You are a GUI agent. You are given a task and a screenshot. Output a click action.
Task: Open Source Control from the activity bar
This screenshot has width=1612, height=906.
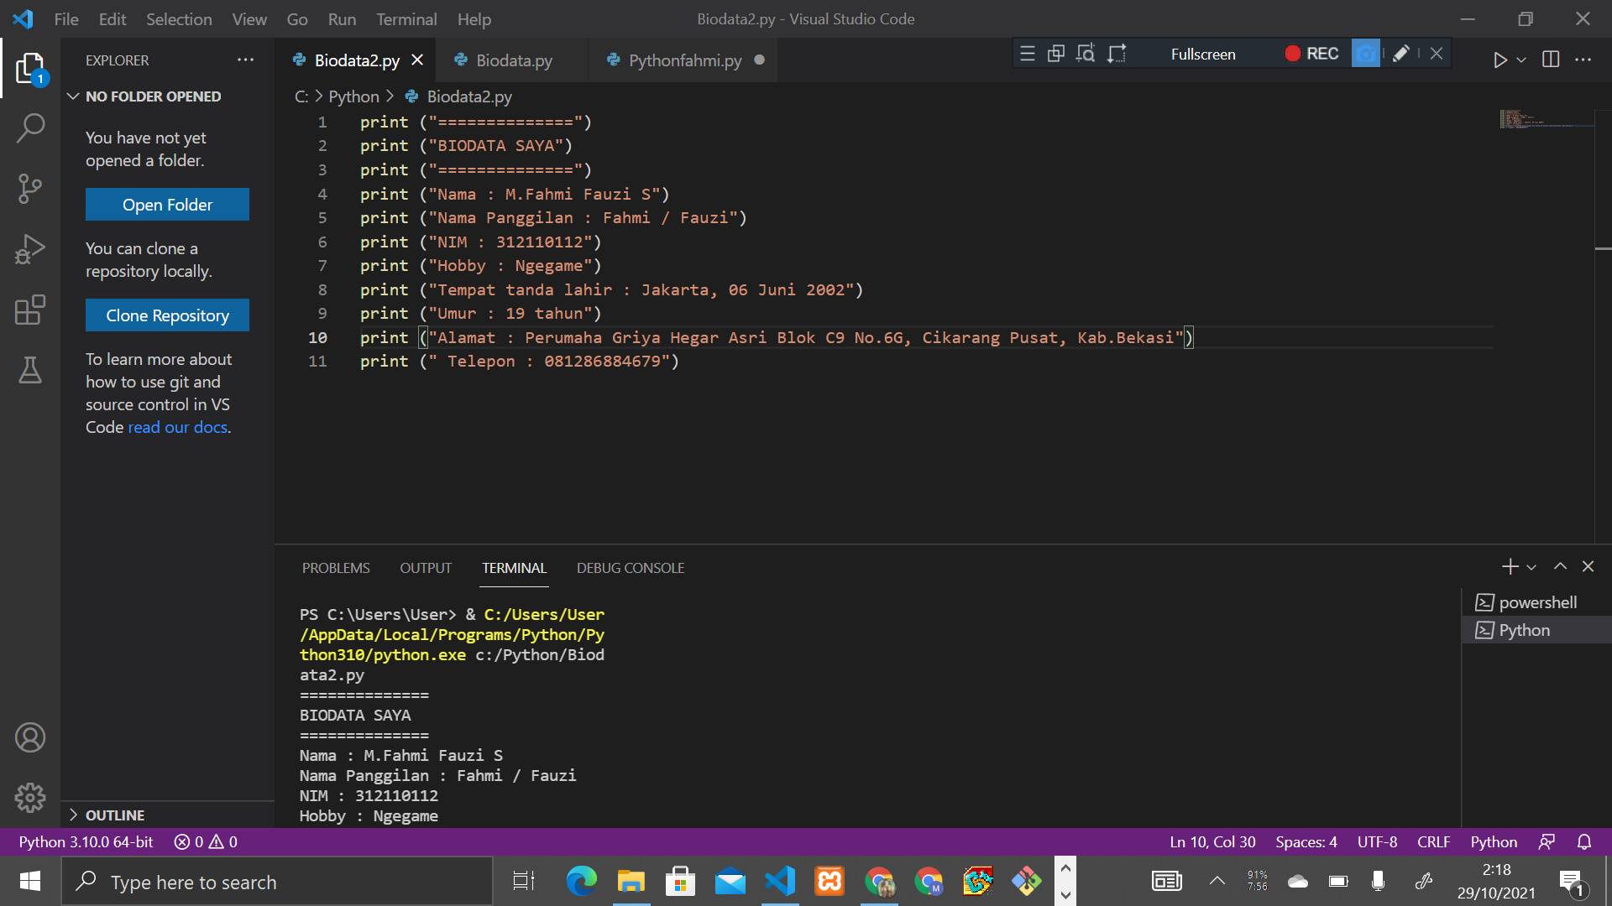click(31, 189)
